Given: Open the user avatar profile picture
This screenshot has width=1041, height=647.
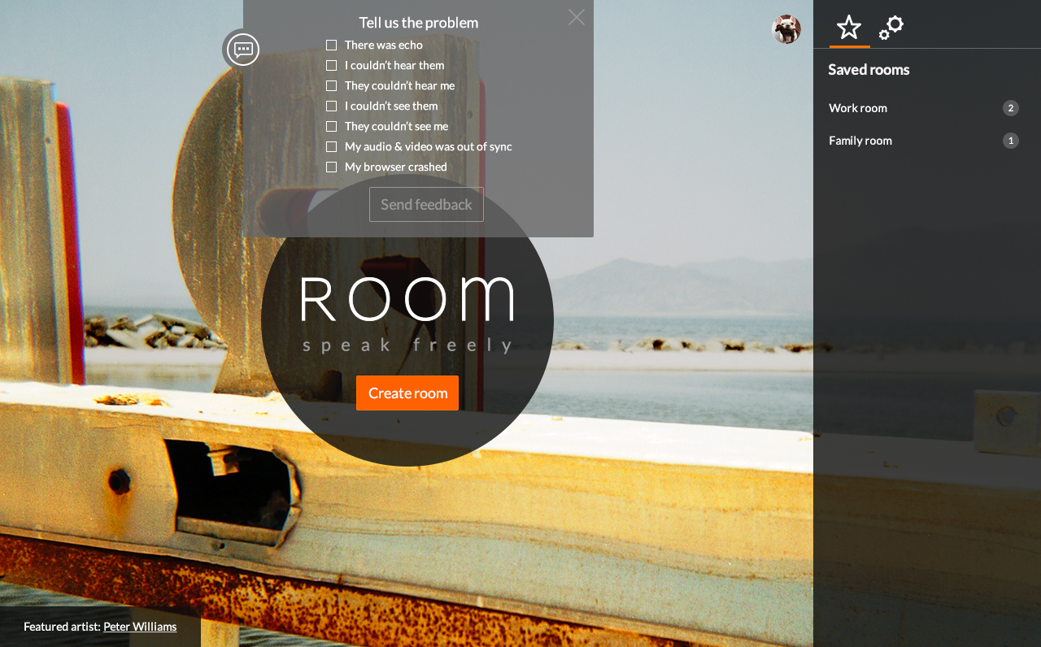Looking at the screenshot, I should 786,29.
